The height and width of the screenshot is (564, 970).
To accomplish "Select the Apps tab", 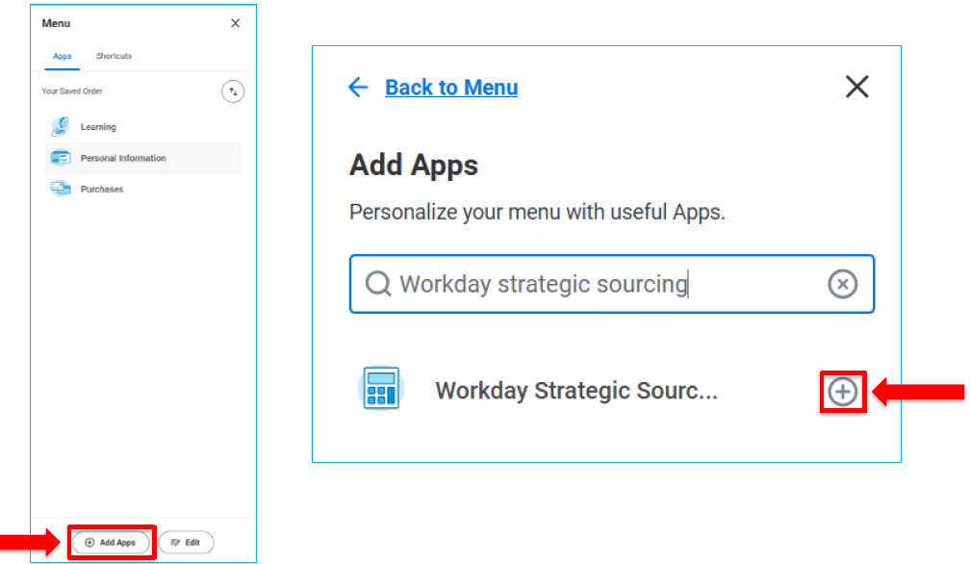I will (x=62, y=56).
